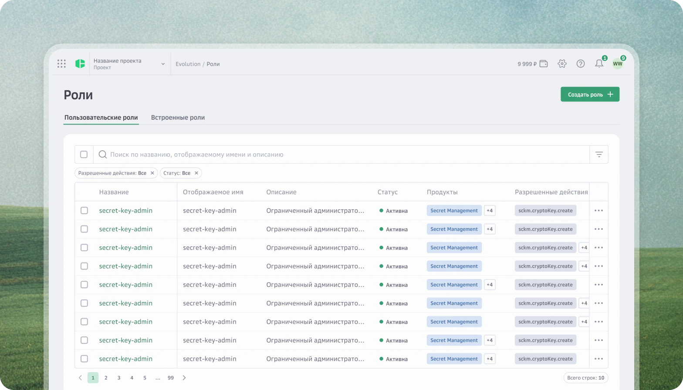Toggle the select-all checkbox beside search
Viewport: 683px width, 390px height.
pyautogui.click(x=84, y=155)
